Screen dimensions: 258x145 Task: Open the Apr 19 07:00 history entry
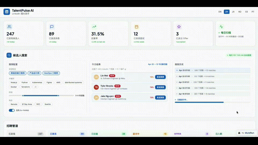point(212,94)
